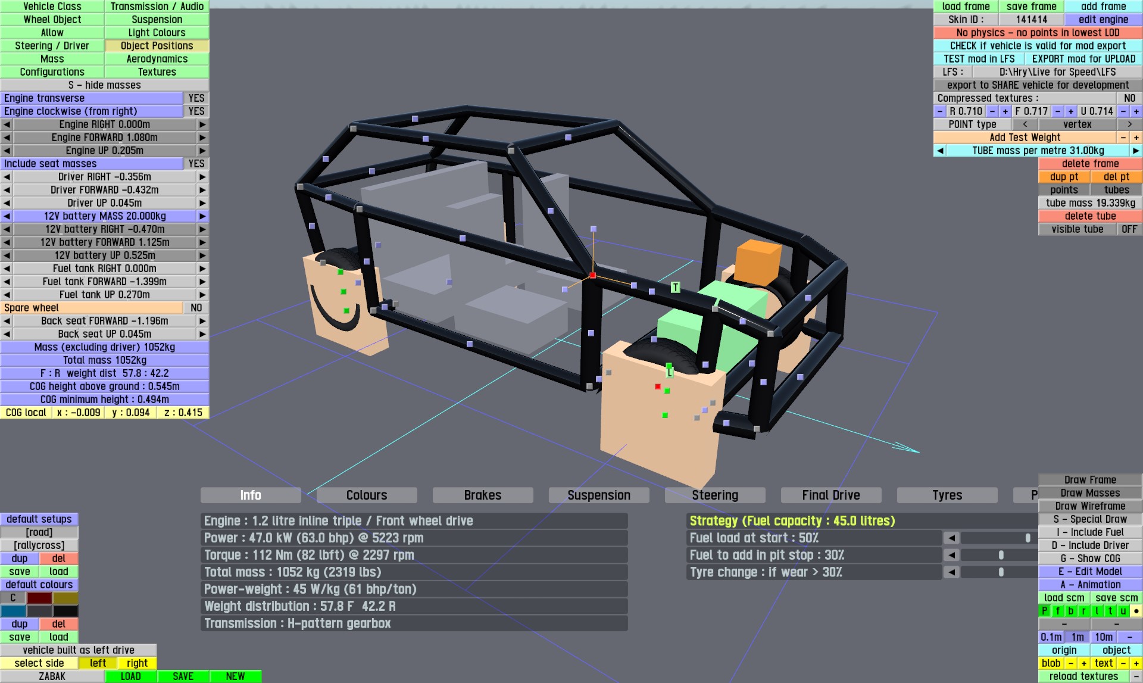Select the 'P' view preset button
1143x683 pixels.
(1044, 611)
